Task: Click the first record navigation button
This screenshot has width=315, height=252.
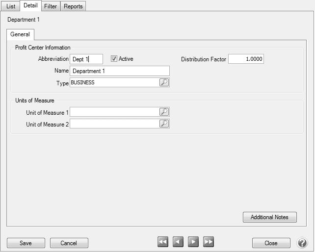Action: (163, 242)
